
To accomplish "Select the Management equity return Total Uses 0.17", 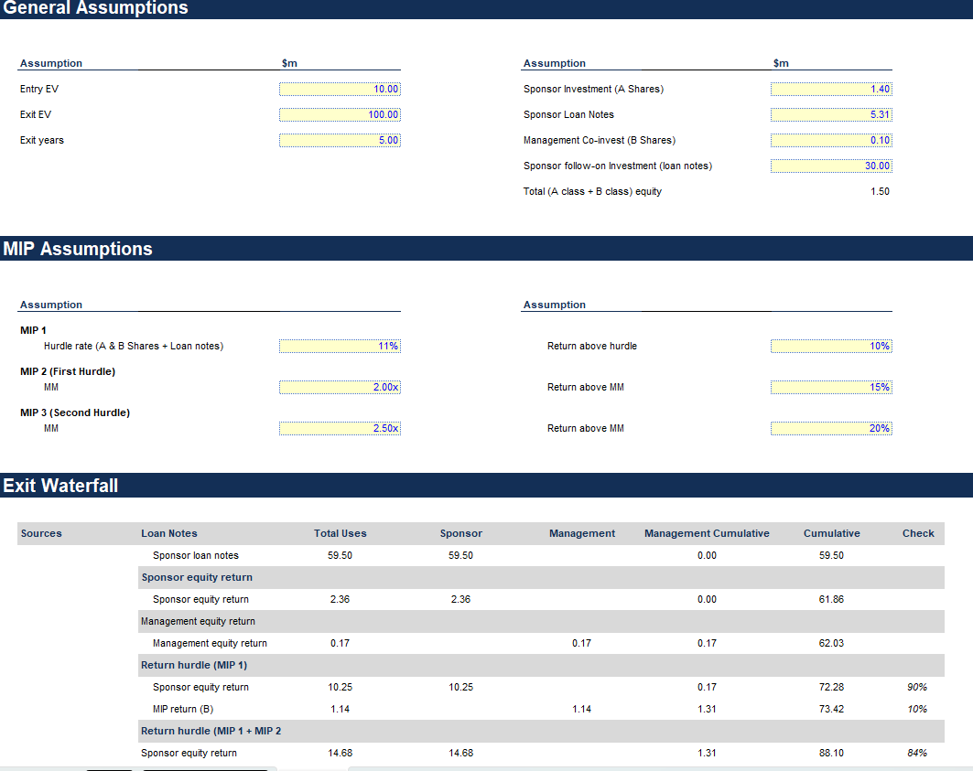I will [x=341, y=644].
